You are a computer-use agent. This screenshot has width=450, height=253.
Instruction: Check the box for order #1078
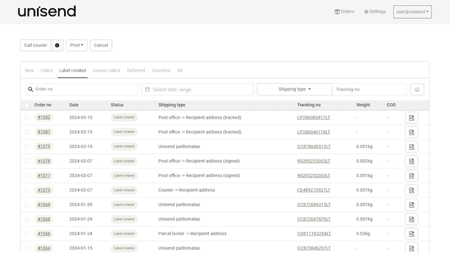(x=27, y=161)
